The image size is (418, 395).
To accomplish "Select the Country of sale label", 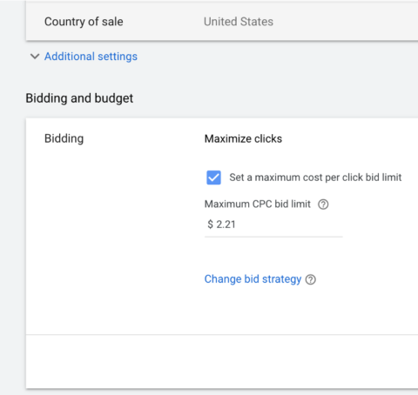I will (x=84, y=22).
